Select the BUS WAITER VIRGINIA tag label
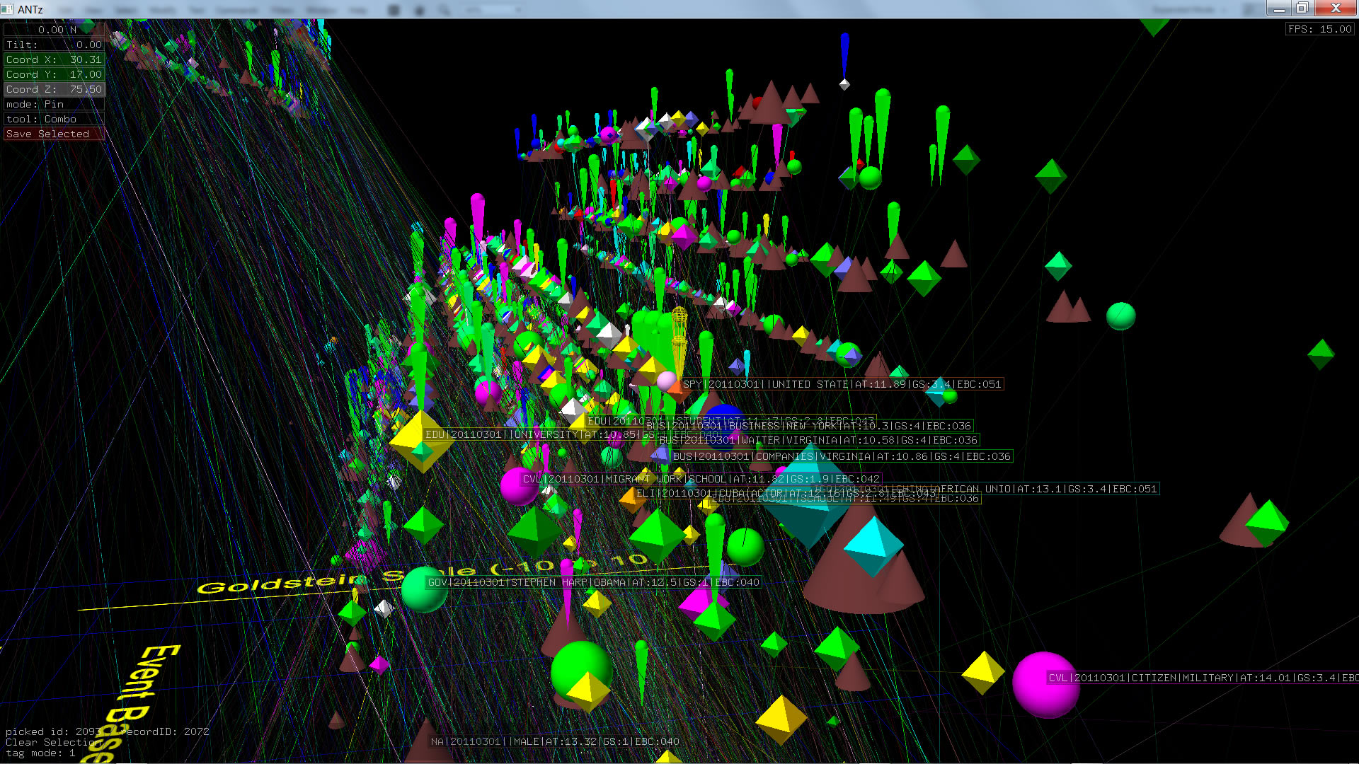 817,440
